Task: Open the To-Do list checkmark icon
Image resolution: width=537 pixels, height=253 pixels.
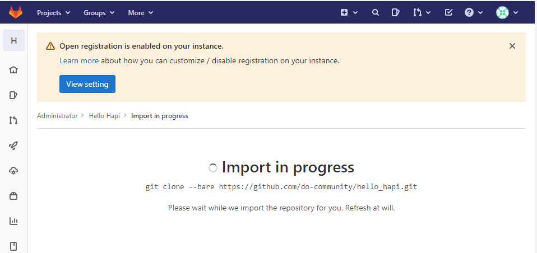Action: click(x=448, y=13)
